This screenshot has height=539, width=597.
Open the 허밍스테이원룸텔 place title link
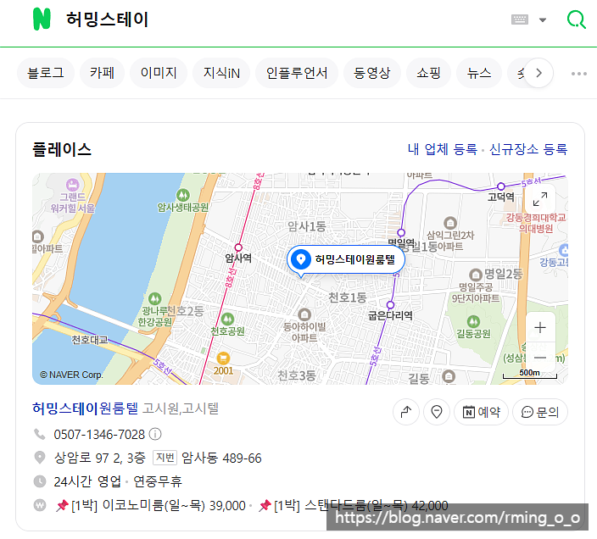(86, 408)
